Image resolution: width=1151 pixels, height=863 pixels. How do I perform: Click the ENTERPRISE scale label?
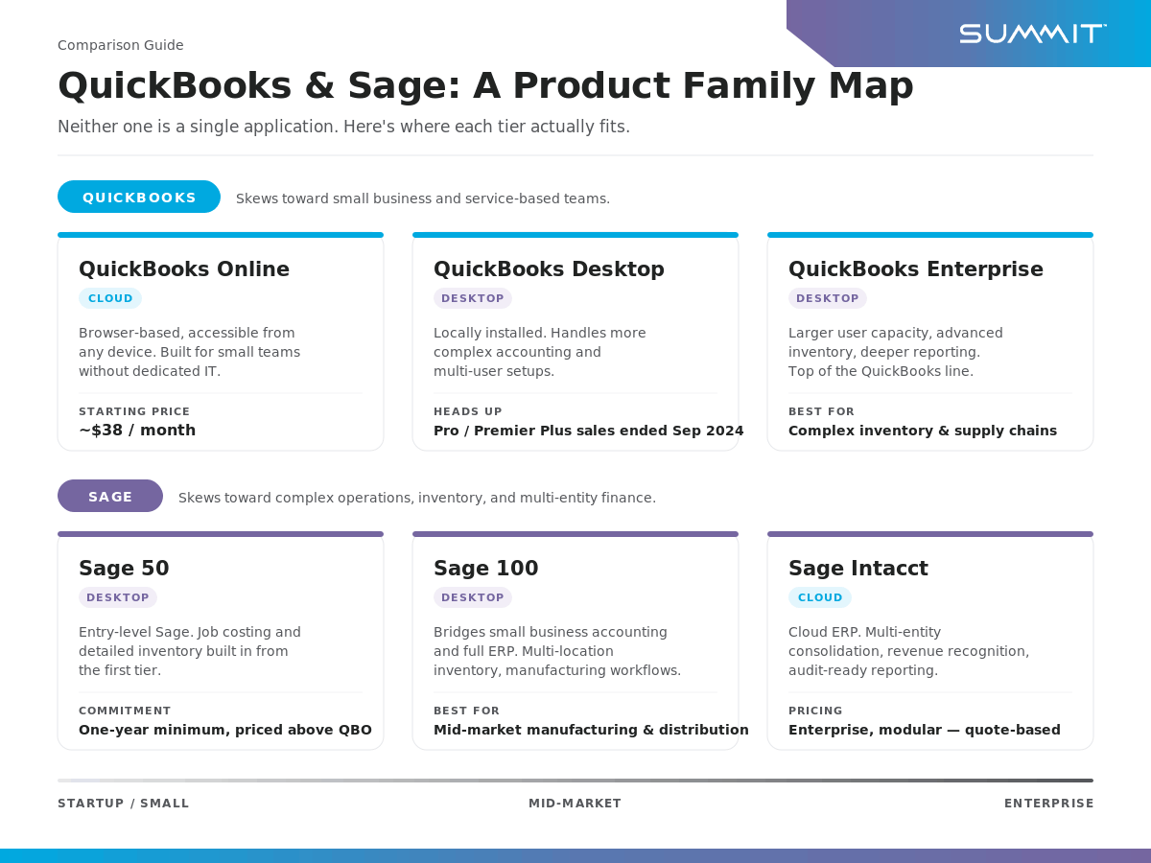click(1049, 804)
